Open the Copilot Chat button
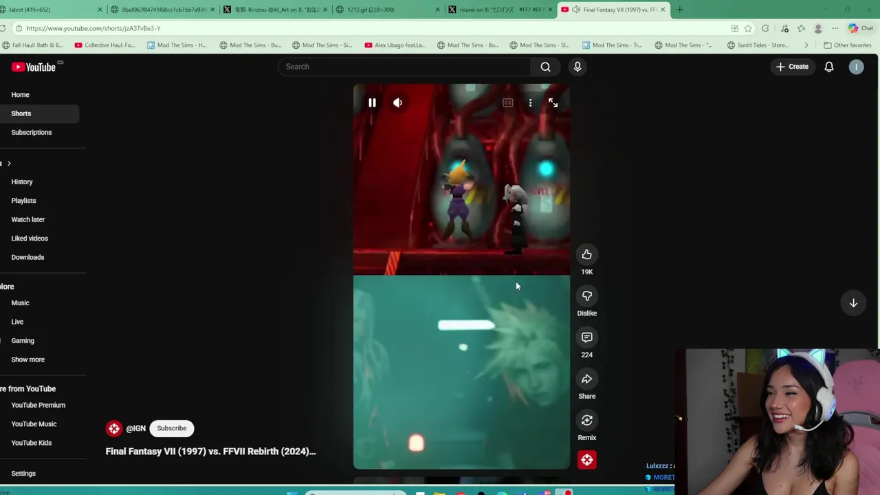The height and width of the screenshot is (495, 880). 860,28
